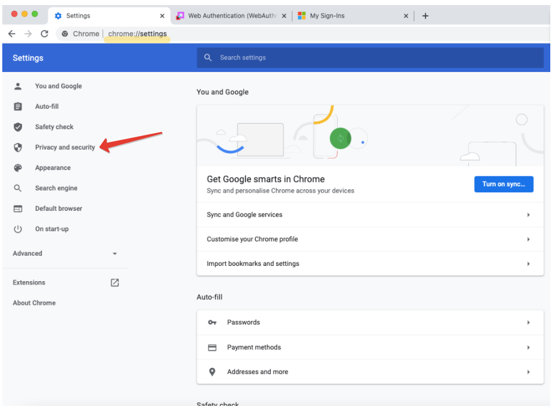
Task: Open Sync and Google services row arrow
Action: click(528, 215)
